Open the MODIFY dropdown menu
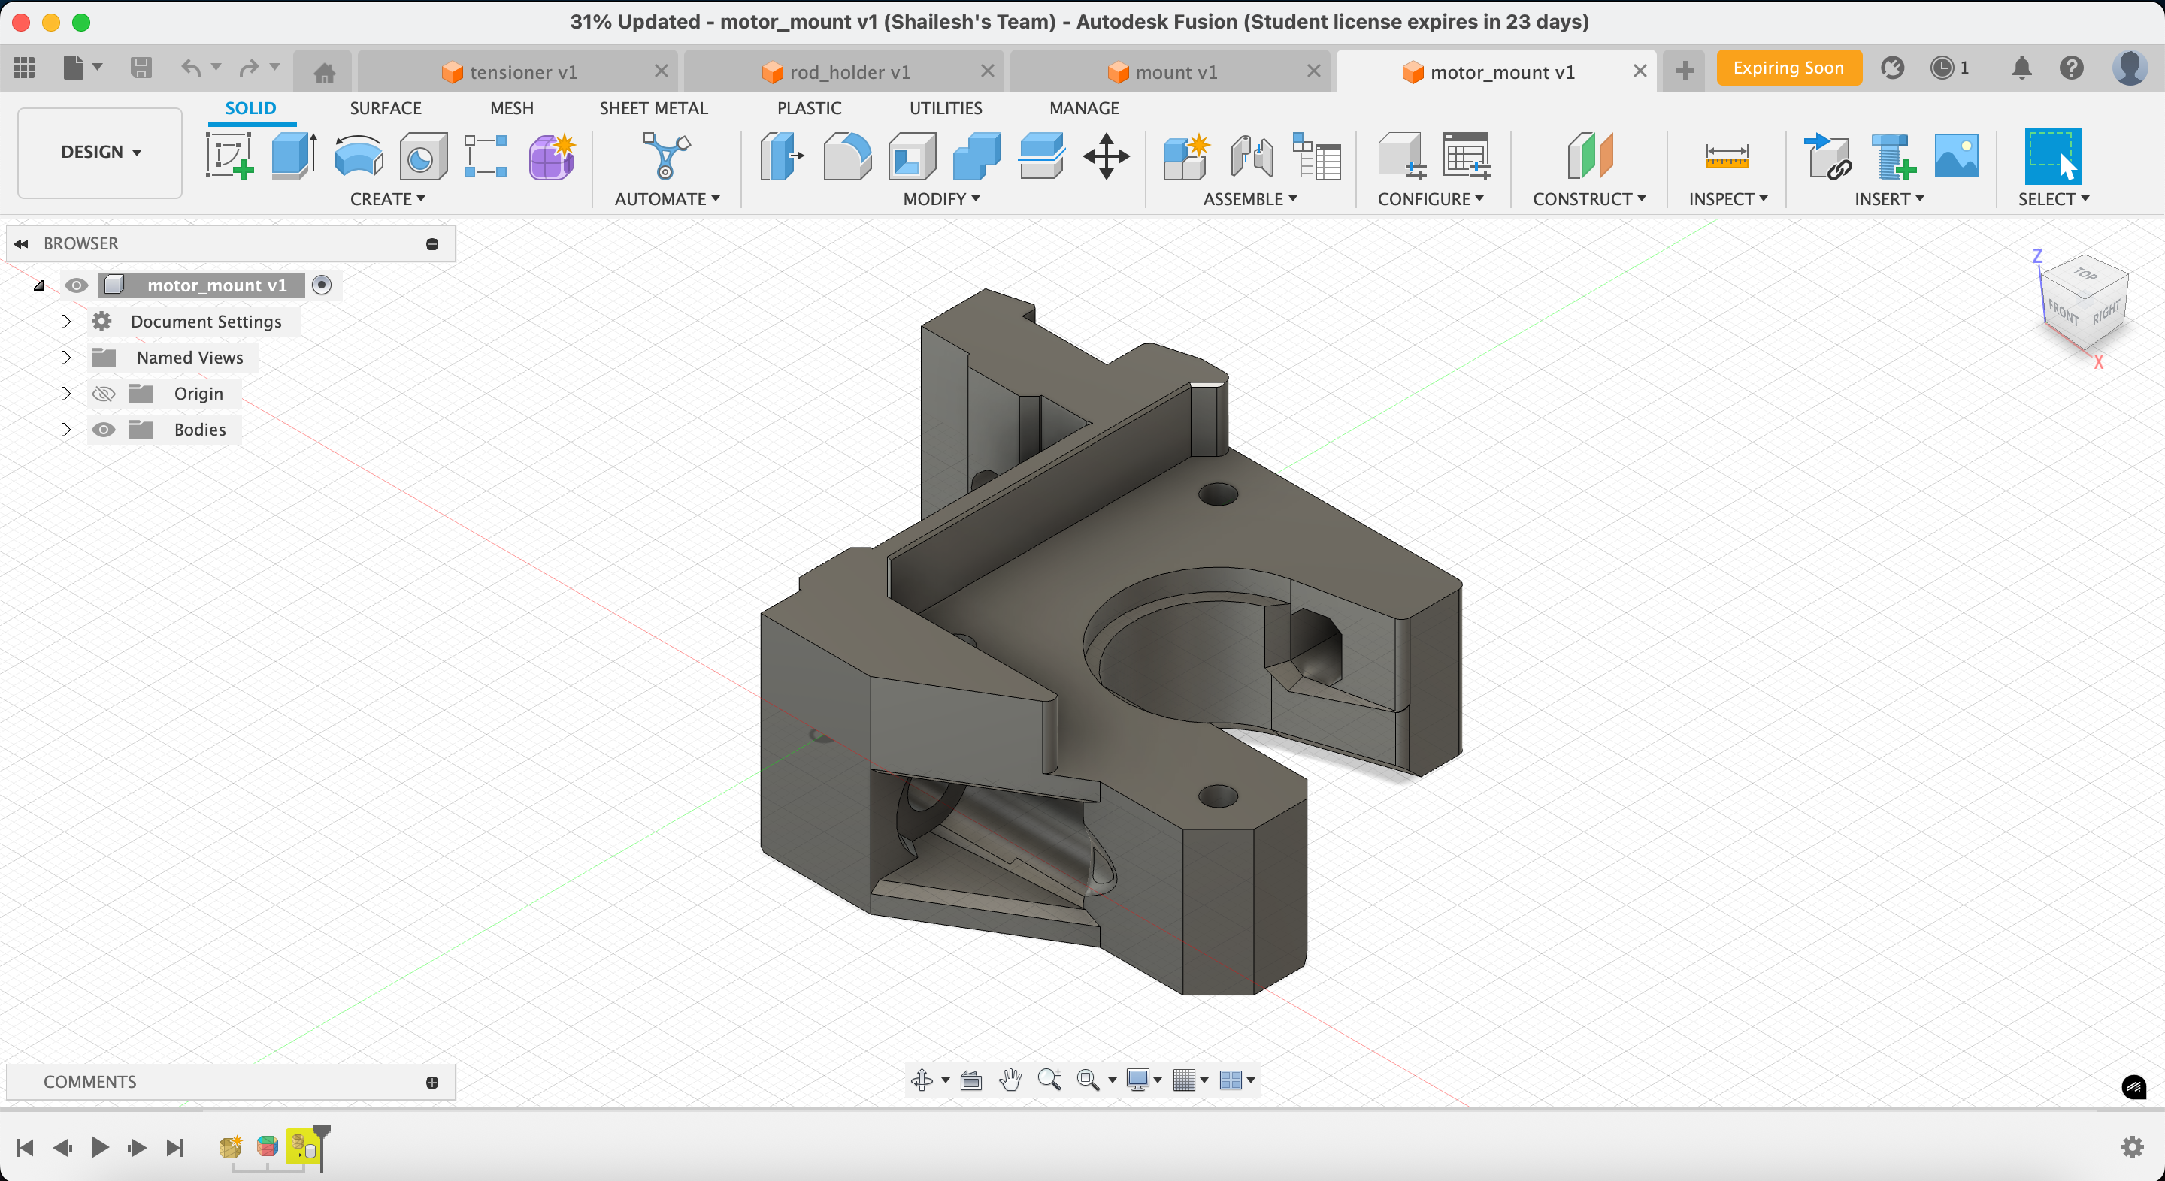 click(x=941, y=199)
